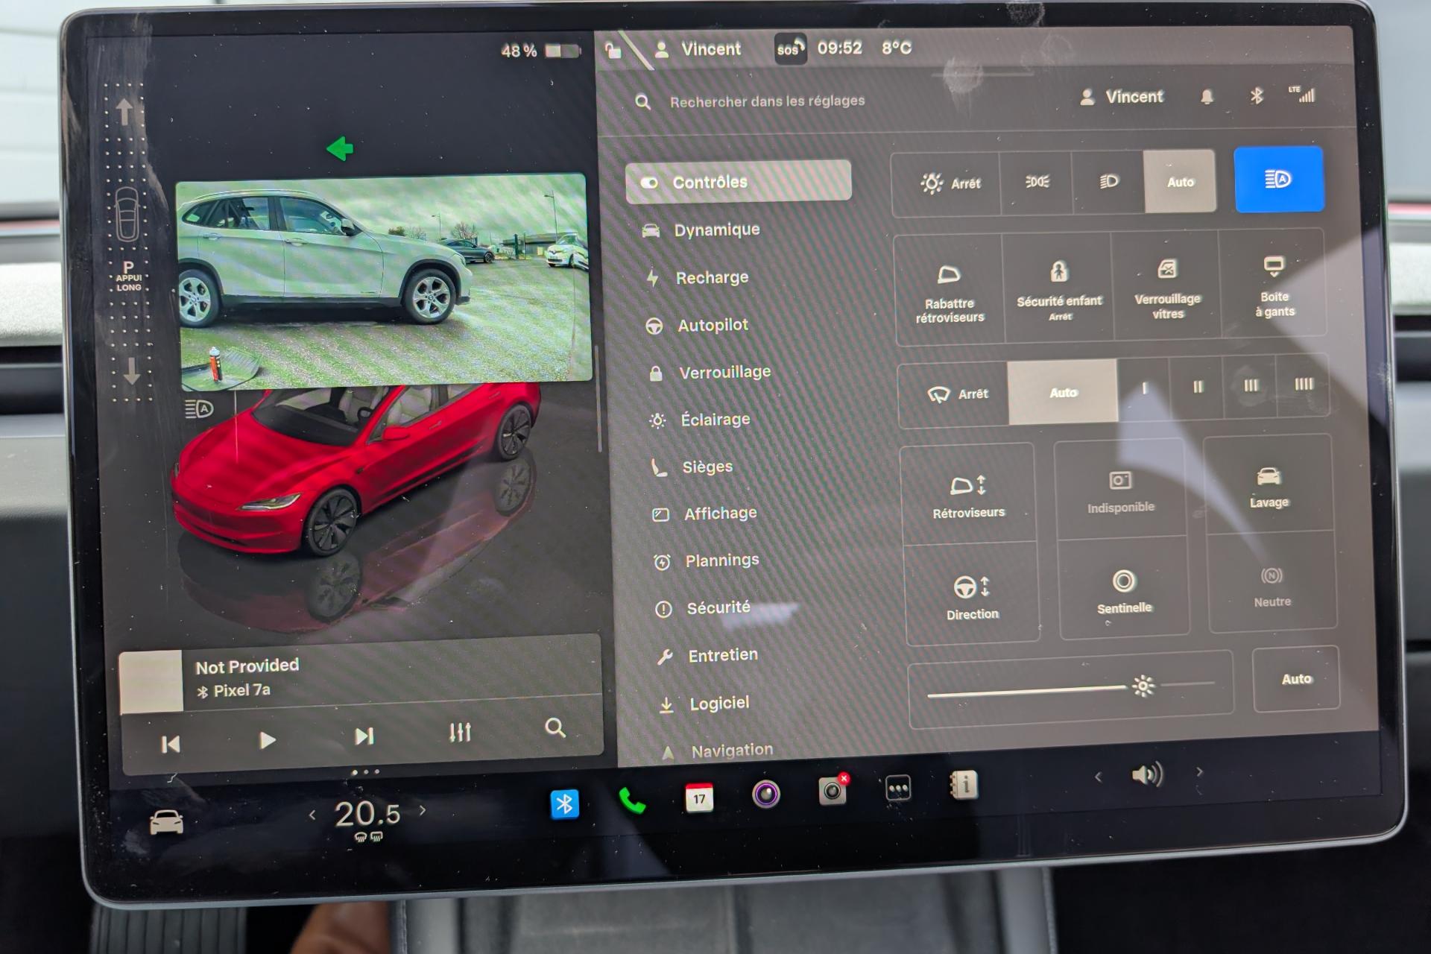Select the Éclairage menu item

(714, 420)
